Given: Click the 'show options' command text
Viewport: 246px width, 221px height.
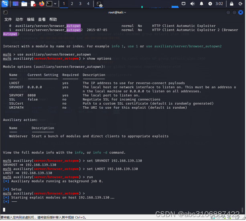Looking at the screenshot, I should (x=99, y=59).
